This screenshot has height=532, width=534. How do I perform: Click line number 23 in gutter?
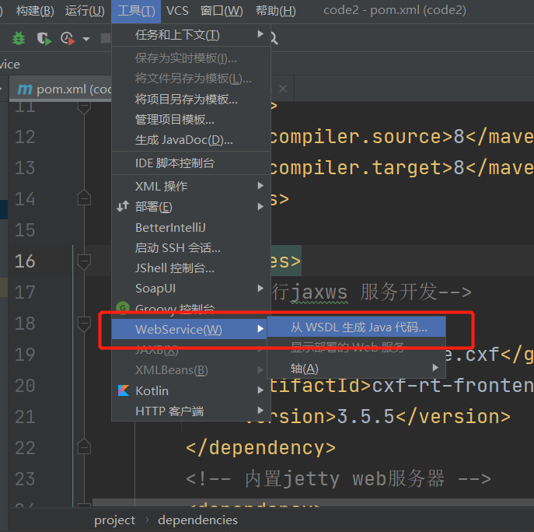click(25, 479)
